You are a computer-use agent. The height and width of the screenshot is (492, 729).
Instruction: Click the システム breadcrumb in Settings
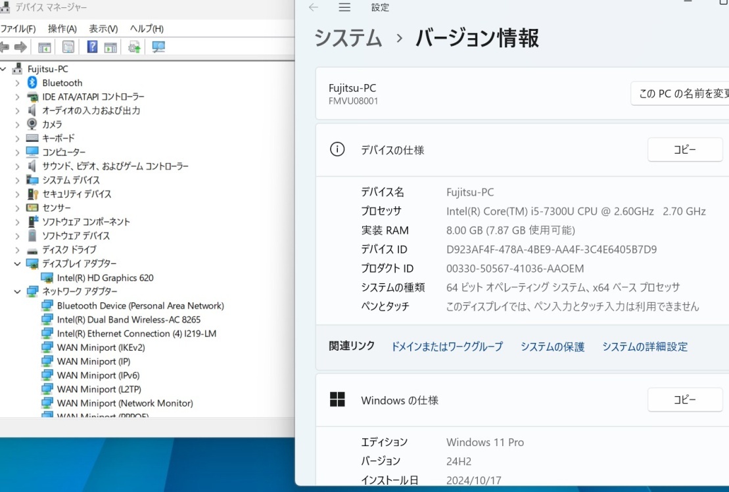[x=348, y=37]
